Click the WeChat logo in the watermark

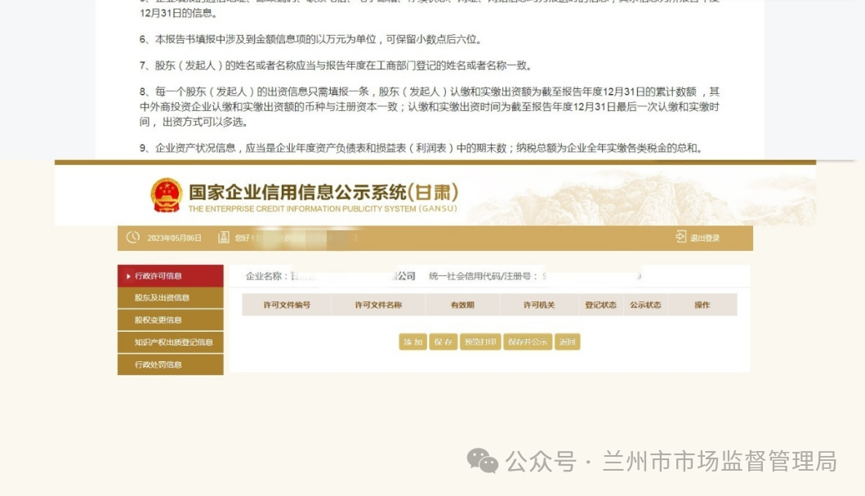coord(482,461)
